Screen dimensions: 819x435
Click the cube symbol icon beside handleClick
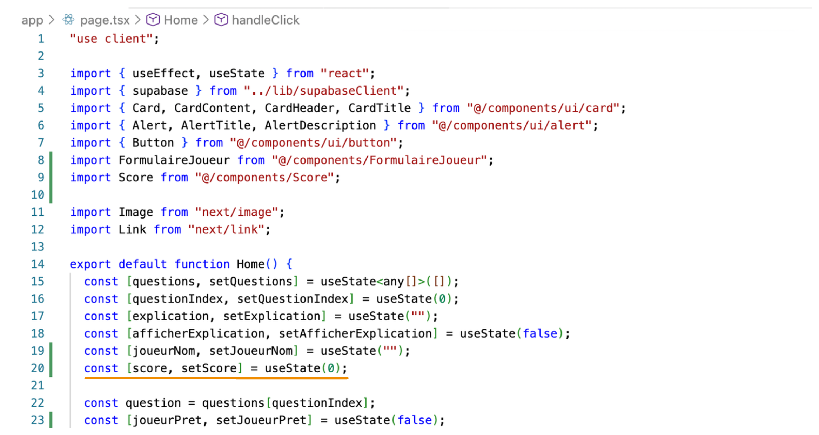pos(221,20)
